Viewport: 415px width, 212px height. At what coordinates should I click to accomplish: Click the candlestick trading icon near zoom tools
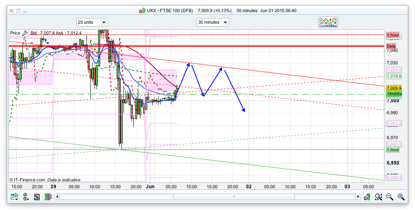click(367, 197)
